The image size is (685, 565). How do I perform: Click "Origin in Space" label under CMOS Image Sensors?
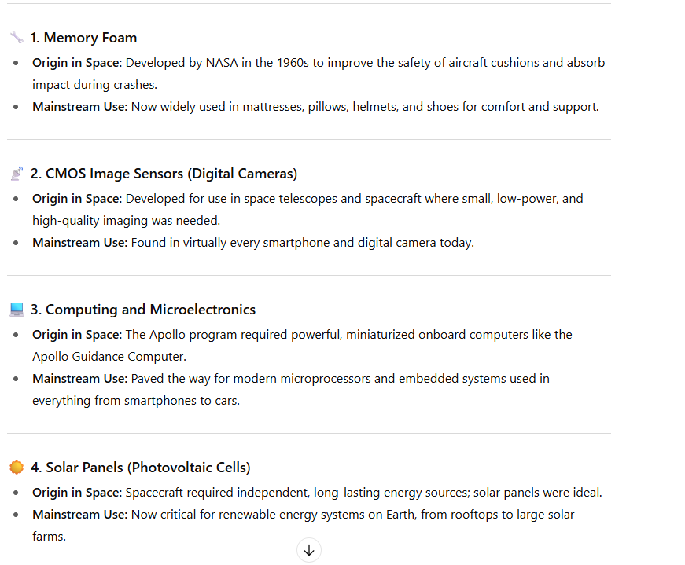coord(77,199)
